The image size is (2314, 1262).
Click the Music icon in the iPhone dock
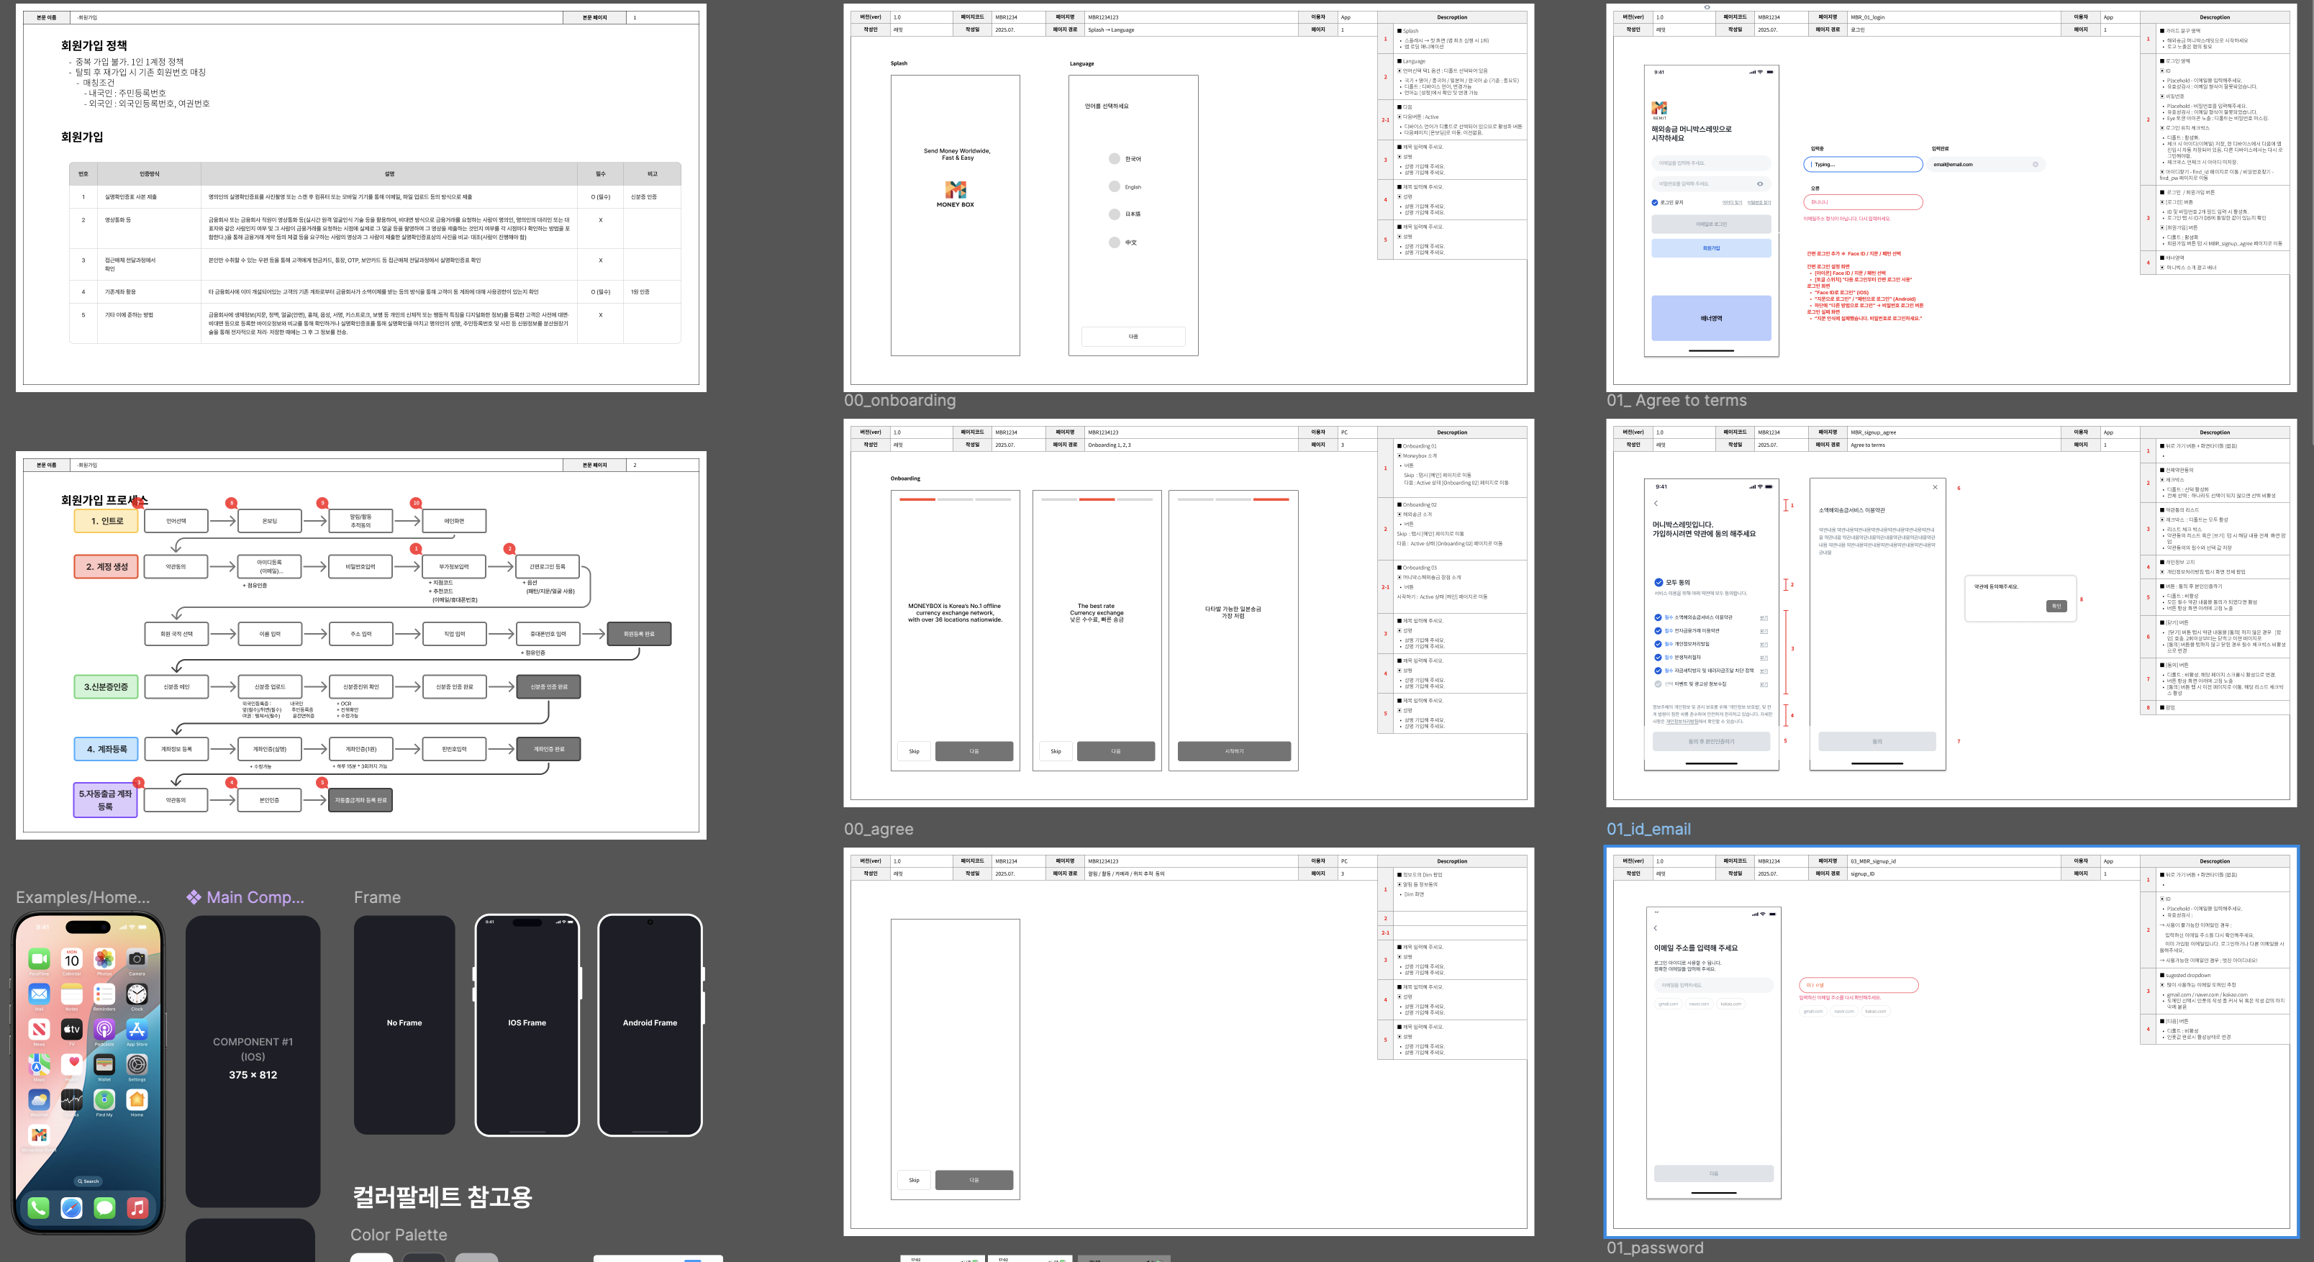(137, 1208)
